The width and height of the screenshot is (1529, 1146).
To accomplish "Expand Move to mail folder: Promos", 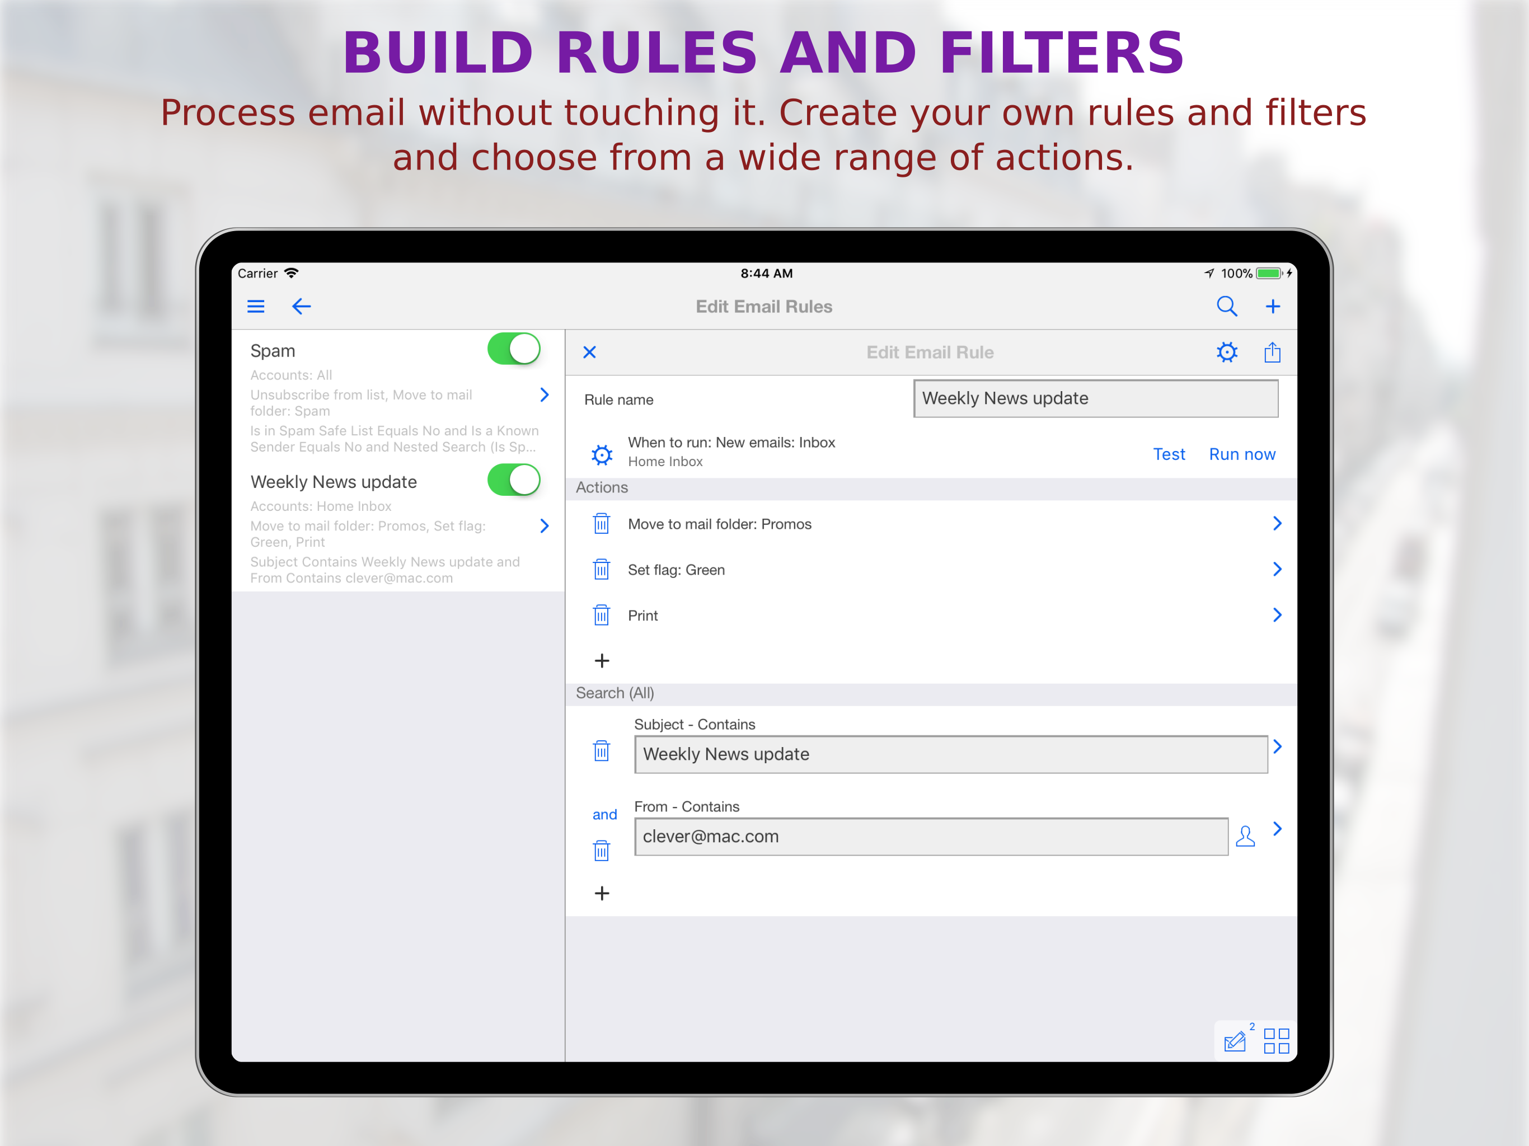I will coord(1277,524).
